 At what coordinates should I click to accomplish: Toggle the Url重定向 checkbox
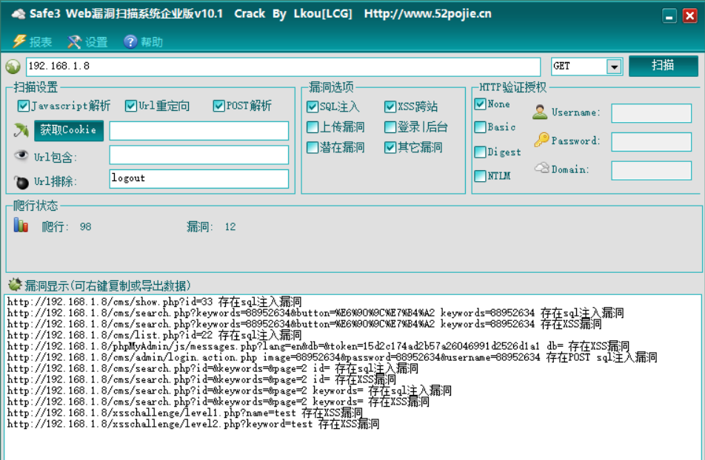click(131, 106)
